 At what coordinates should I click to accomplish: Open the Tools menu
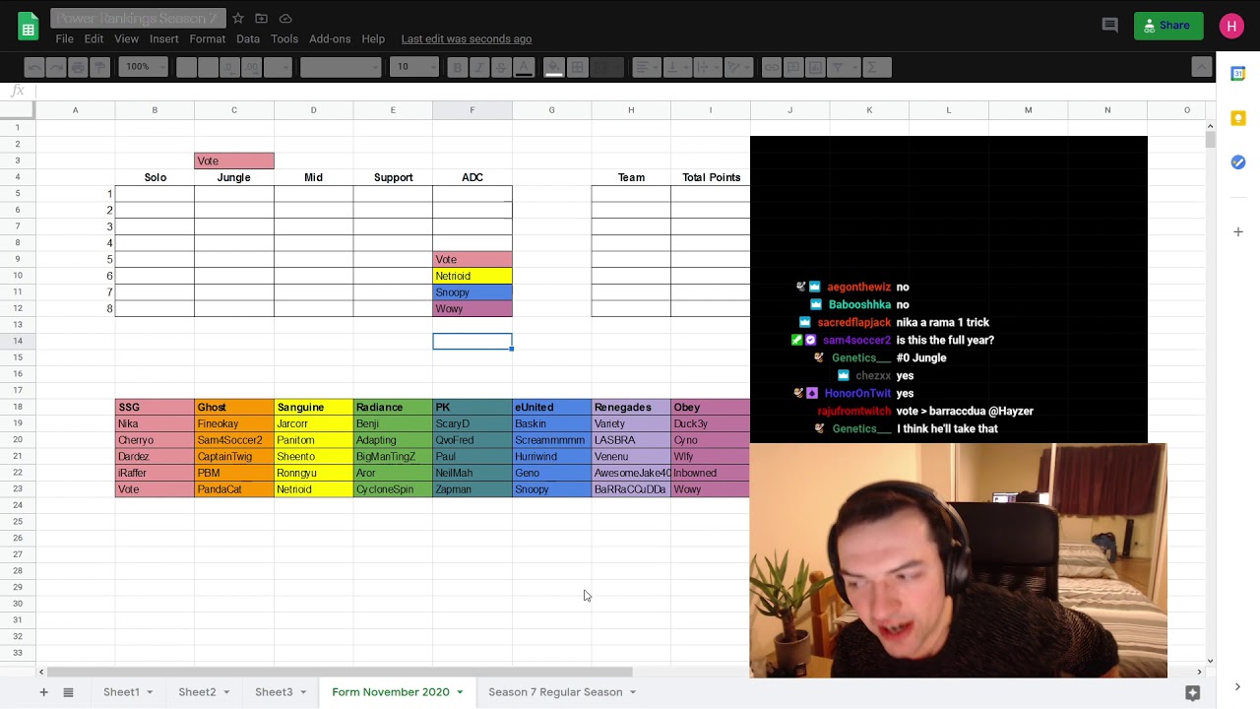click(x=284, y=39)
